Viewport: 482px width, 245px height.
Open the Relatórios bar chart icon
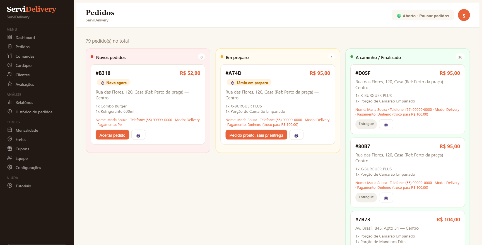click(10, 102)
